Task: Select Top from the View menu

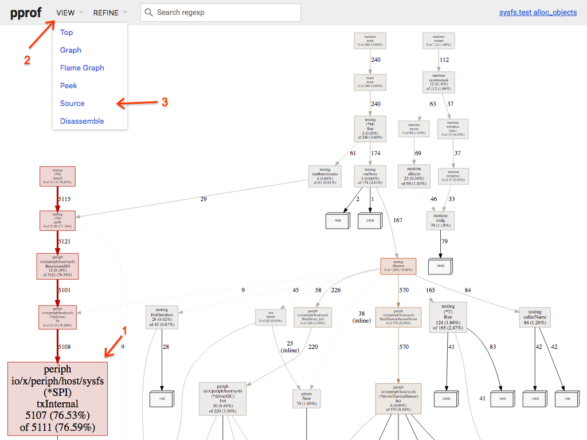Action: click(x=66, y=33)
